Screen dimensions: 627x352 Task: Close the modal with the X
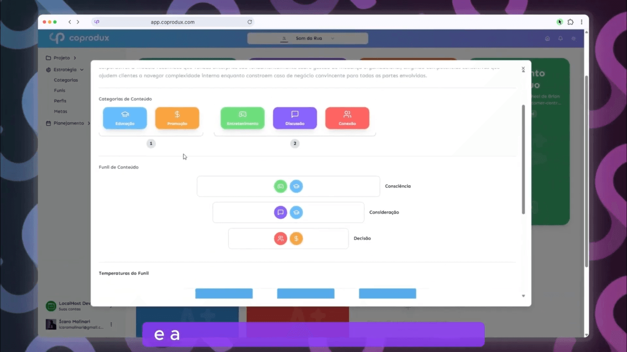(523, 69)
